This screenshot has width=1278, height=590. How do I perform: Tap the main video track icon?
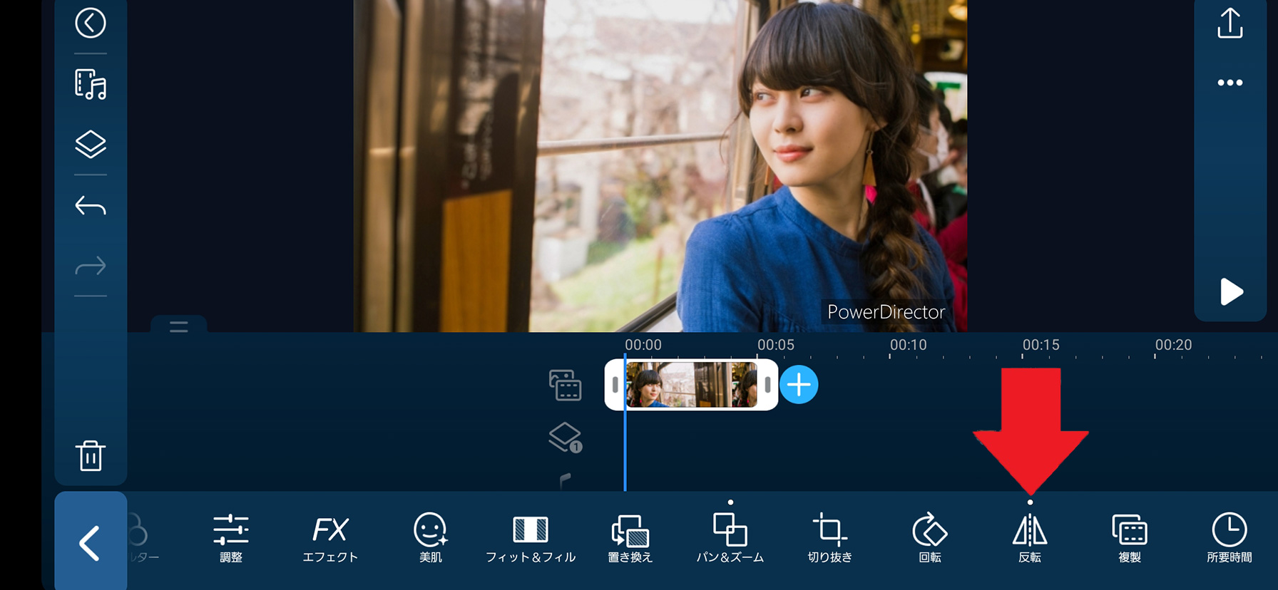(x=565, y=385)
